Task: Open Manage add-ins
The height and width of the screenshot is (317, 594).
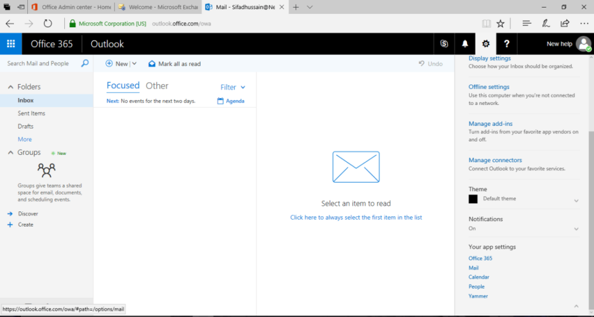Action: click(490, 123)
